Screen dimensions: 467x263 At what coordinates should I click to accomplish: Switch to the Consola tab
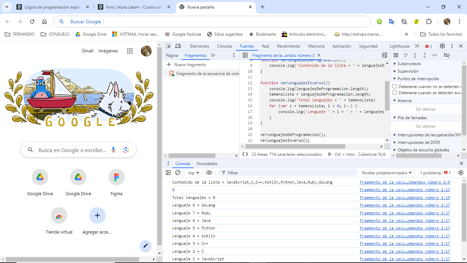click(x=225, y=46)
